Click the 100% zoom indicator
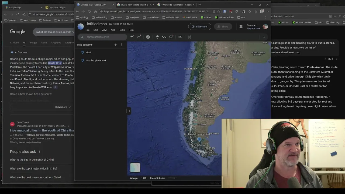 pyautogui.click(x=144, y=178)
